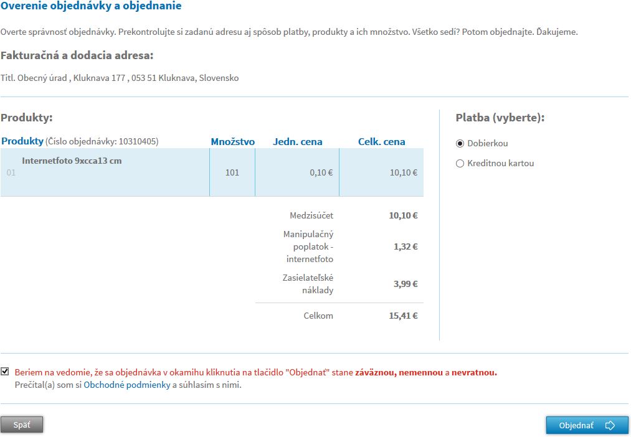Toggle the binding order acknowledgement checkbox

point(5,372)
